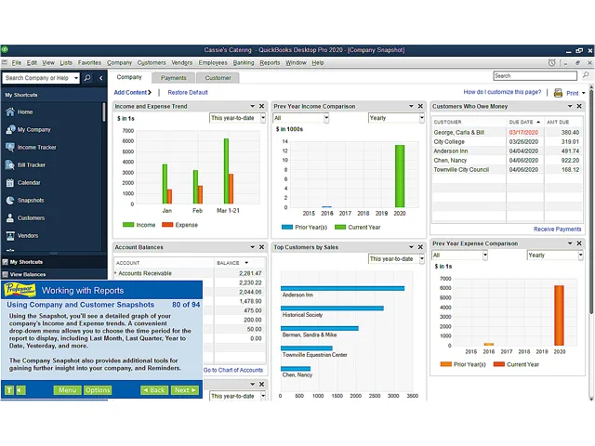595x446 pixels.
Task: Click the top-right Search input field
Action: [535, 76]
